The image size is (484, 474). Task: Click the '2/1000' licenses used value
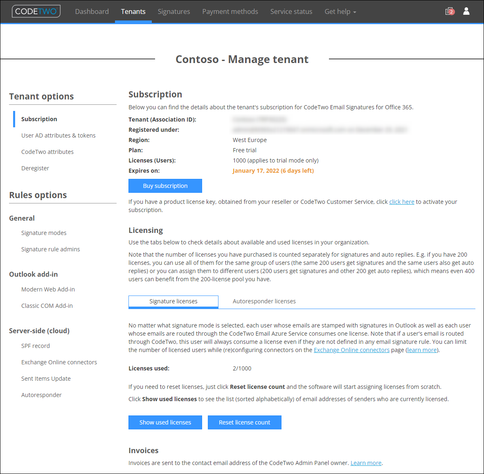(242, 368)
